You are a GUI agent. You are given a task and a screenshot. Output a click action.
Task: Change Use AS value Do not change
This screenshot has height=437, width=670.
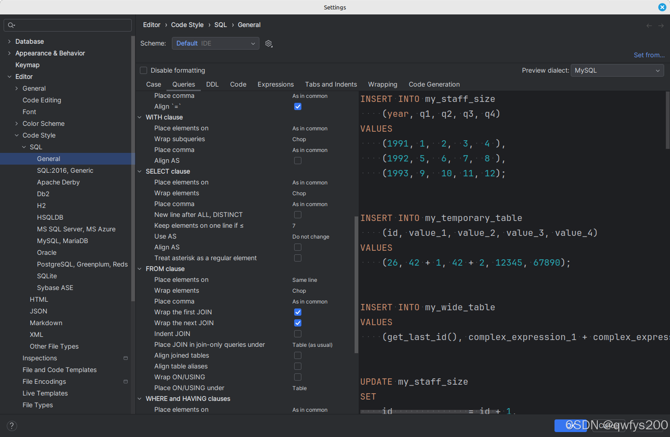(x=311, y=237)
